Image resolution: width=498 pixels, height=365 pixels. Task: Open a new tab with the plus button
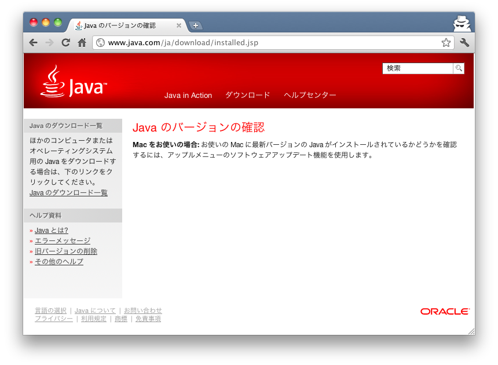(196, 25)
